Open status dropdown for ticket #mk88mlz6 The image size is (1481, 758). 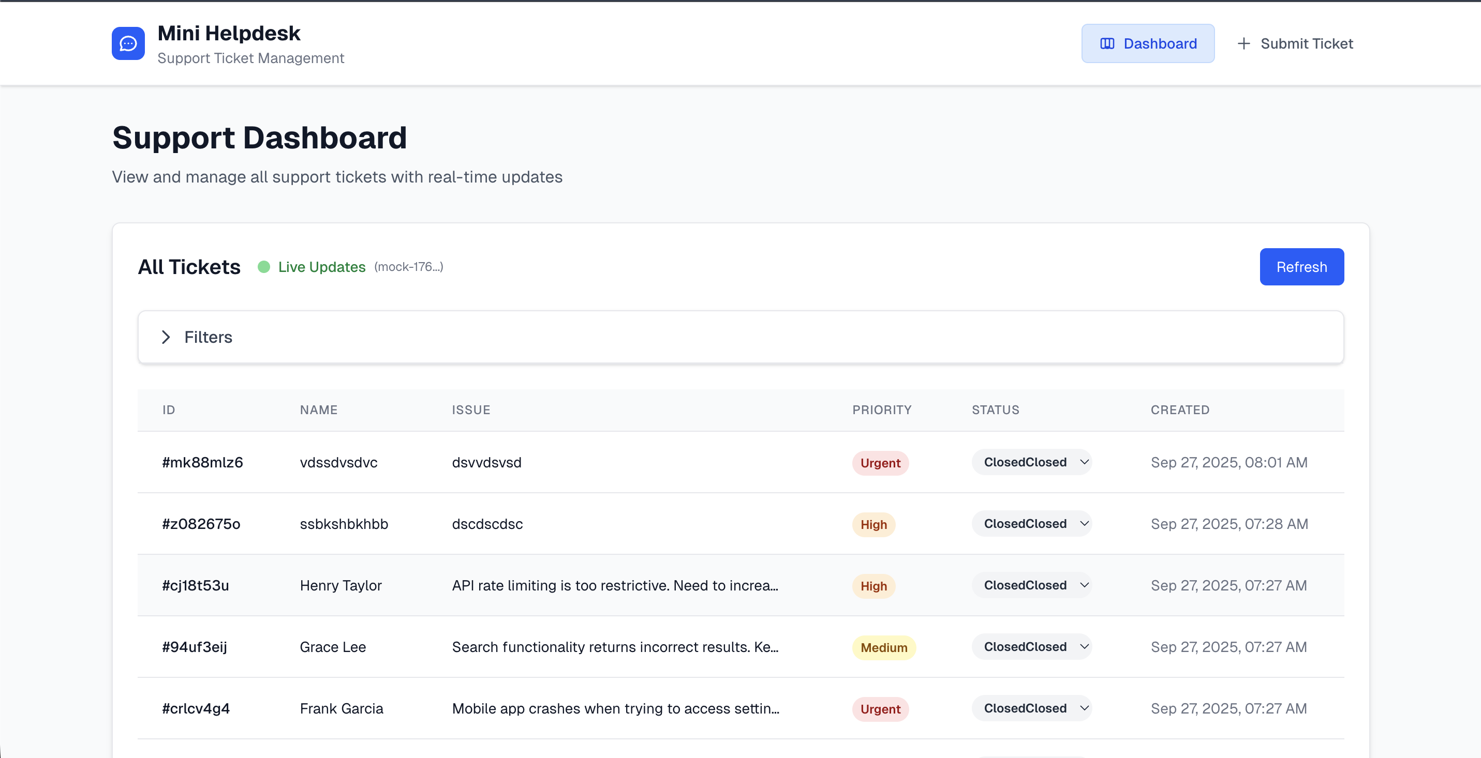click(1031, 462)
